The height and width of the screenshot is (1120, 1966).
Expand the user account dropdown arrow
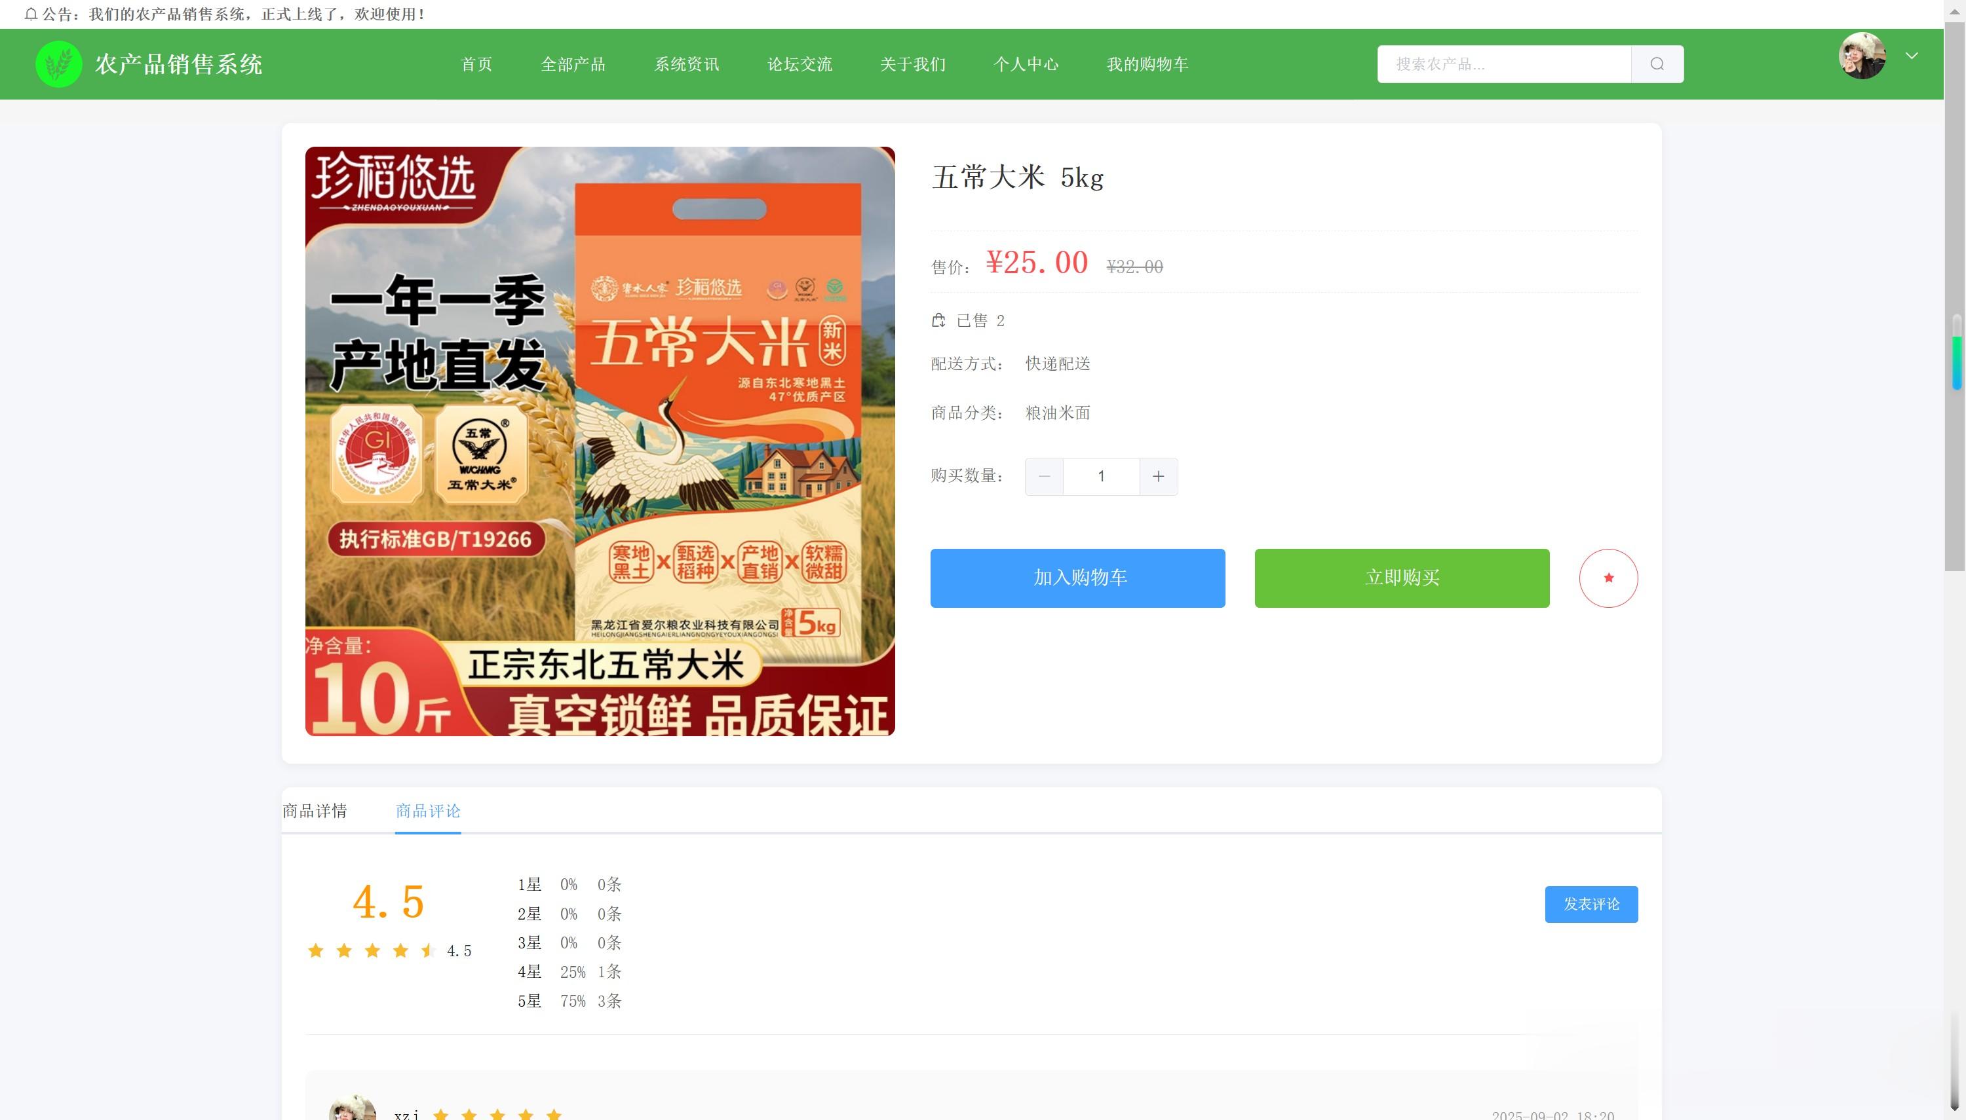1912,56
